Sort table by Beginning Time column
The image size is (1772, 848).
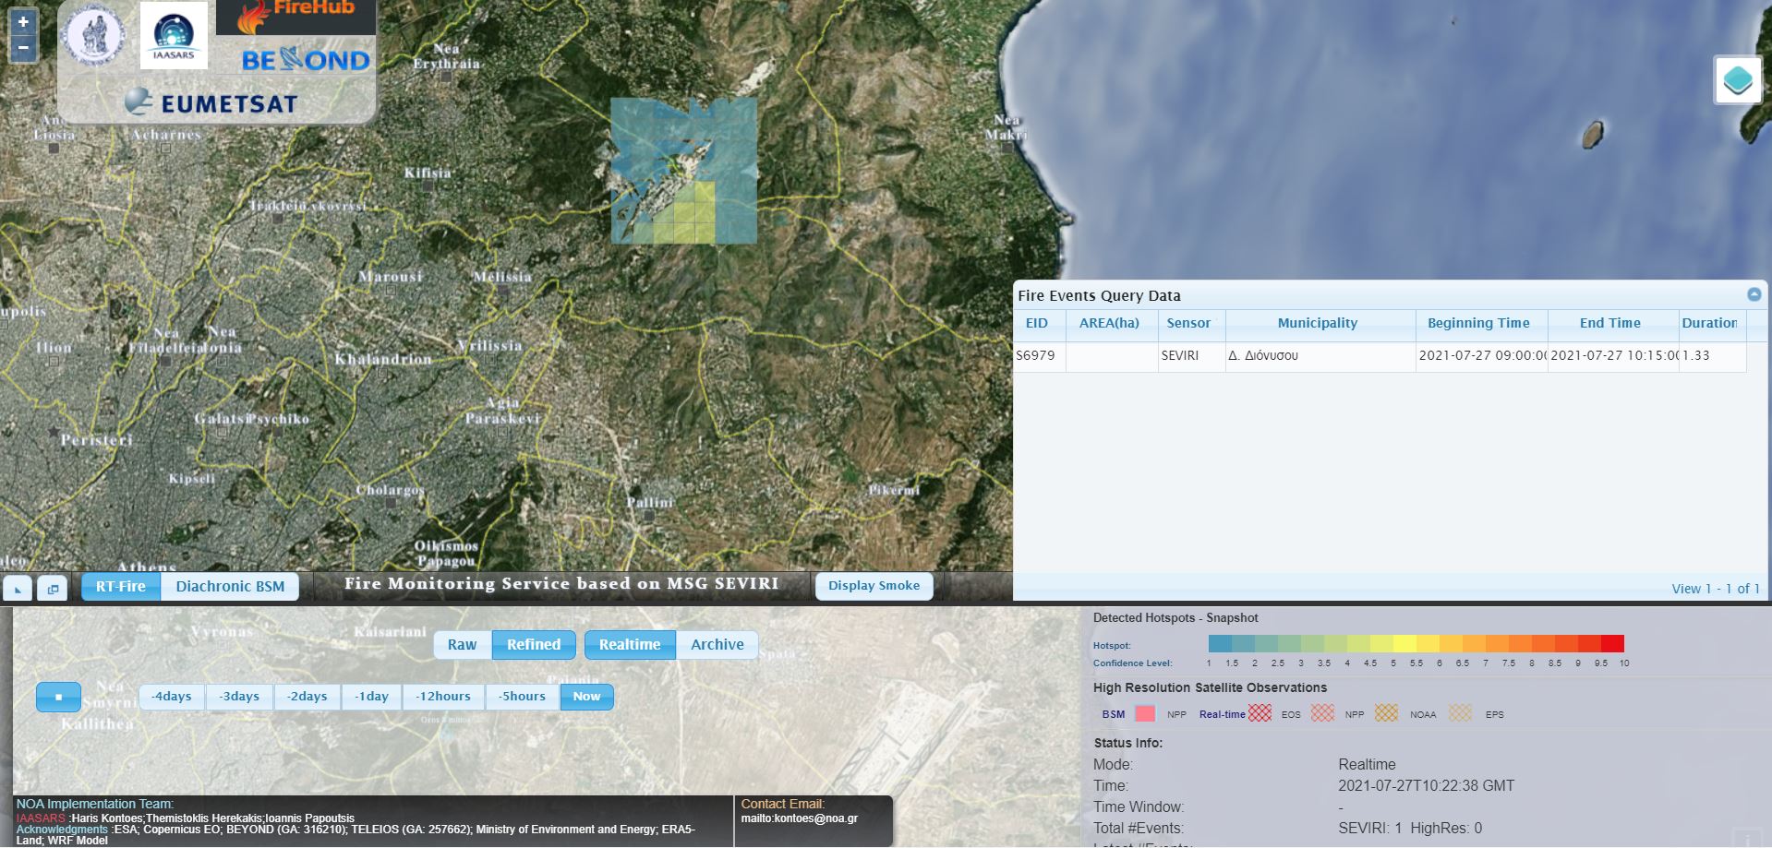[x=1478, y=323]
